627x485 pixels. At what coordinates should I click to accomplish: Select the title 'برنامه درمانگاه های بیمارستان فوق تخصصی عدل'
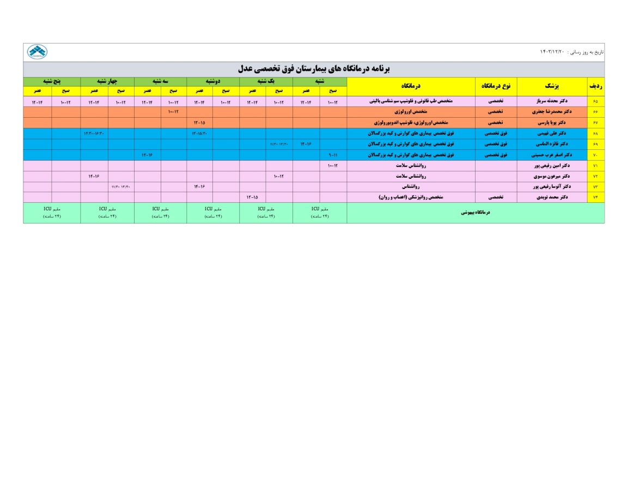[x=314, y=69]
